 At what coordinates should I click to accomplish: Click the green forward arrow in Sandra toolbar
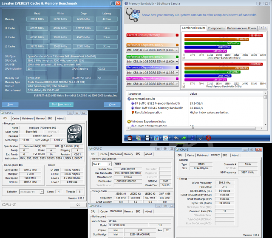184,138
